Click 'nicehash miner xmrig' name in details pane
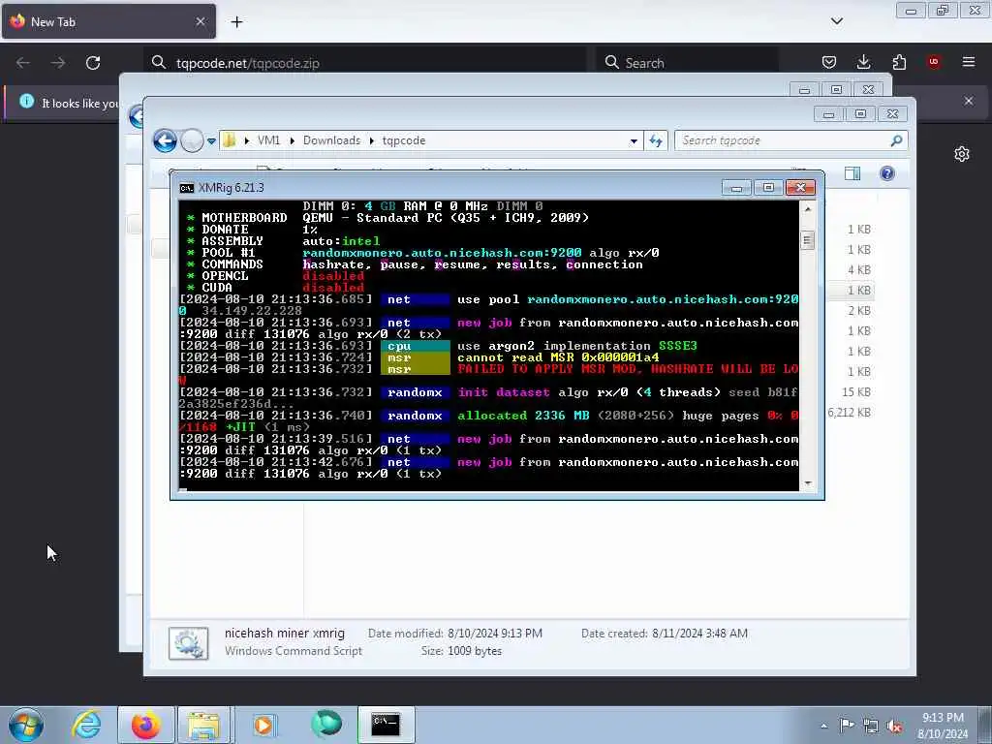The width and height of the screenshot is (992, 744). click(285, 634)
